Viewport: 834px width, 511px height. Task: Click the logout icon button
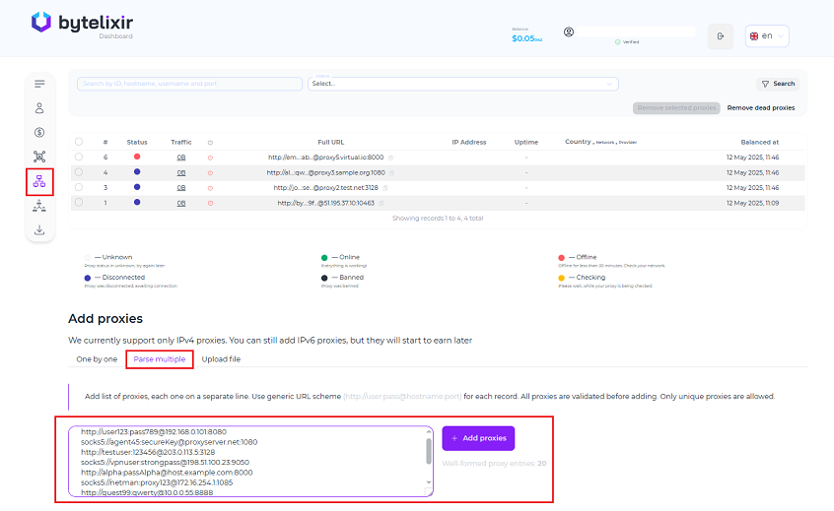pyautogui.click(x=721, y=36)
